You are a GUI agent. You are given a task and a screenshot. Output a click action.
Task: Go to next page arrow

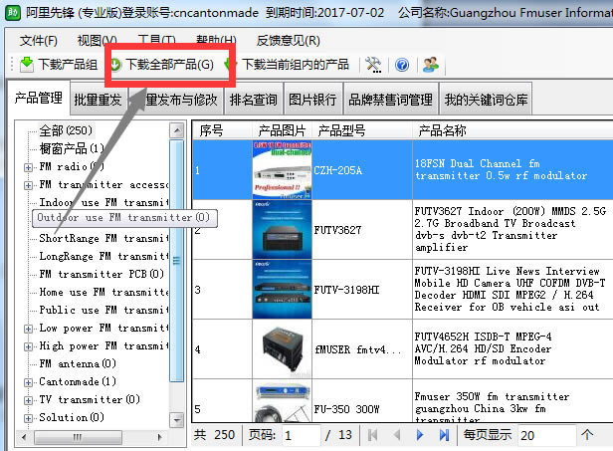click(x=420, y=435)
